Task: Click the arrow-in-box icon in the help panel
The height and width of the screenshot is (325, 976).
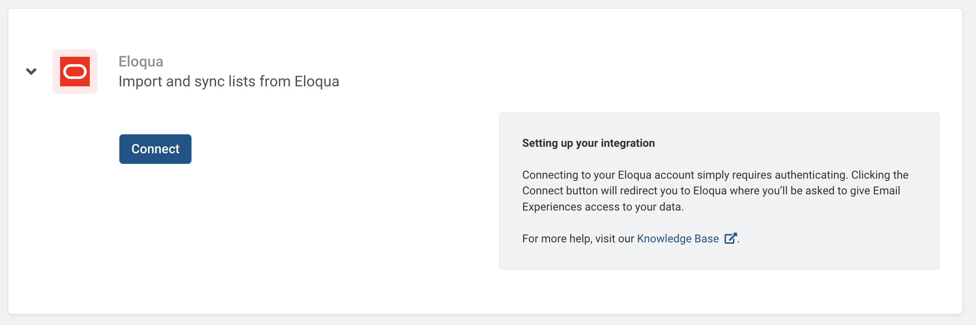Action: click(730, 238)
